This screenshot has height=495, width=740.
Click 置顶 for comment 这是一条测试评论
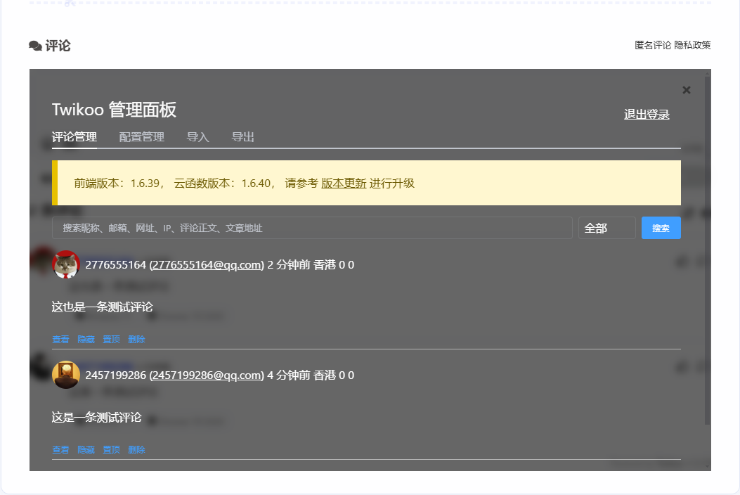point(111,450)
